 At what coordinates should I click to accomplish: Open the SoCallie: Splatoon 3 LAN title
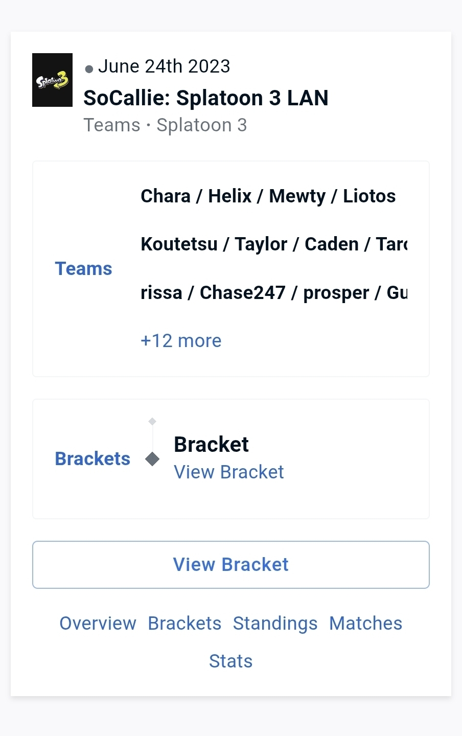[205, 98]
